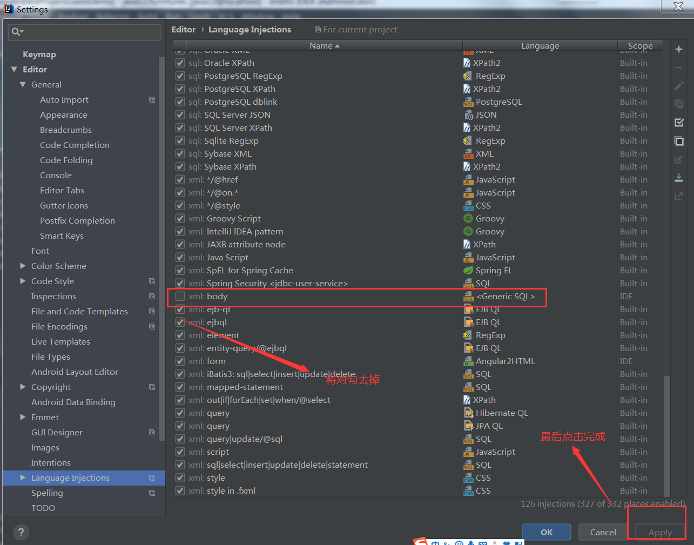Click JSON language icon
The width and height of the screenshot is (694, 545).
(x=468, y=115)
